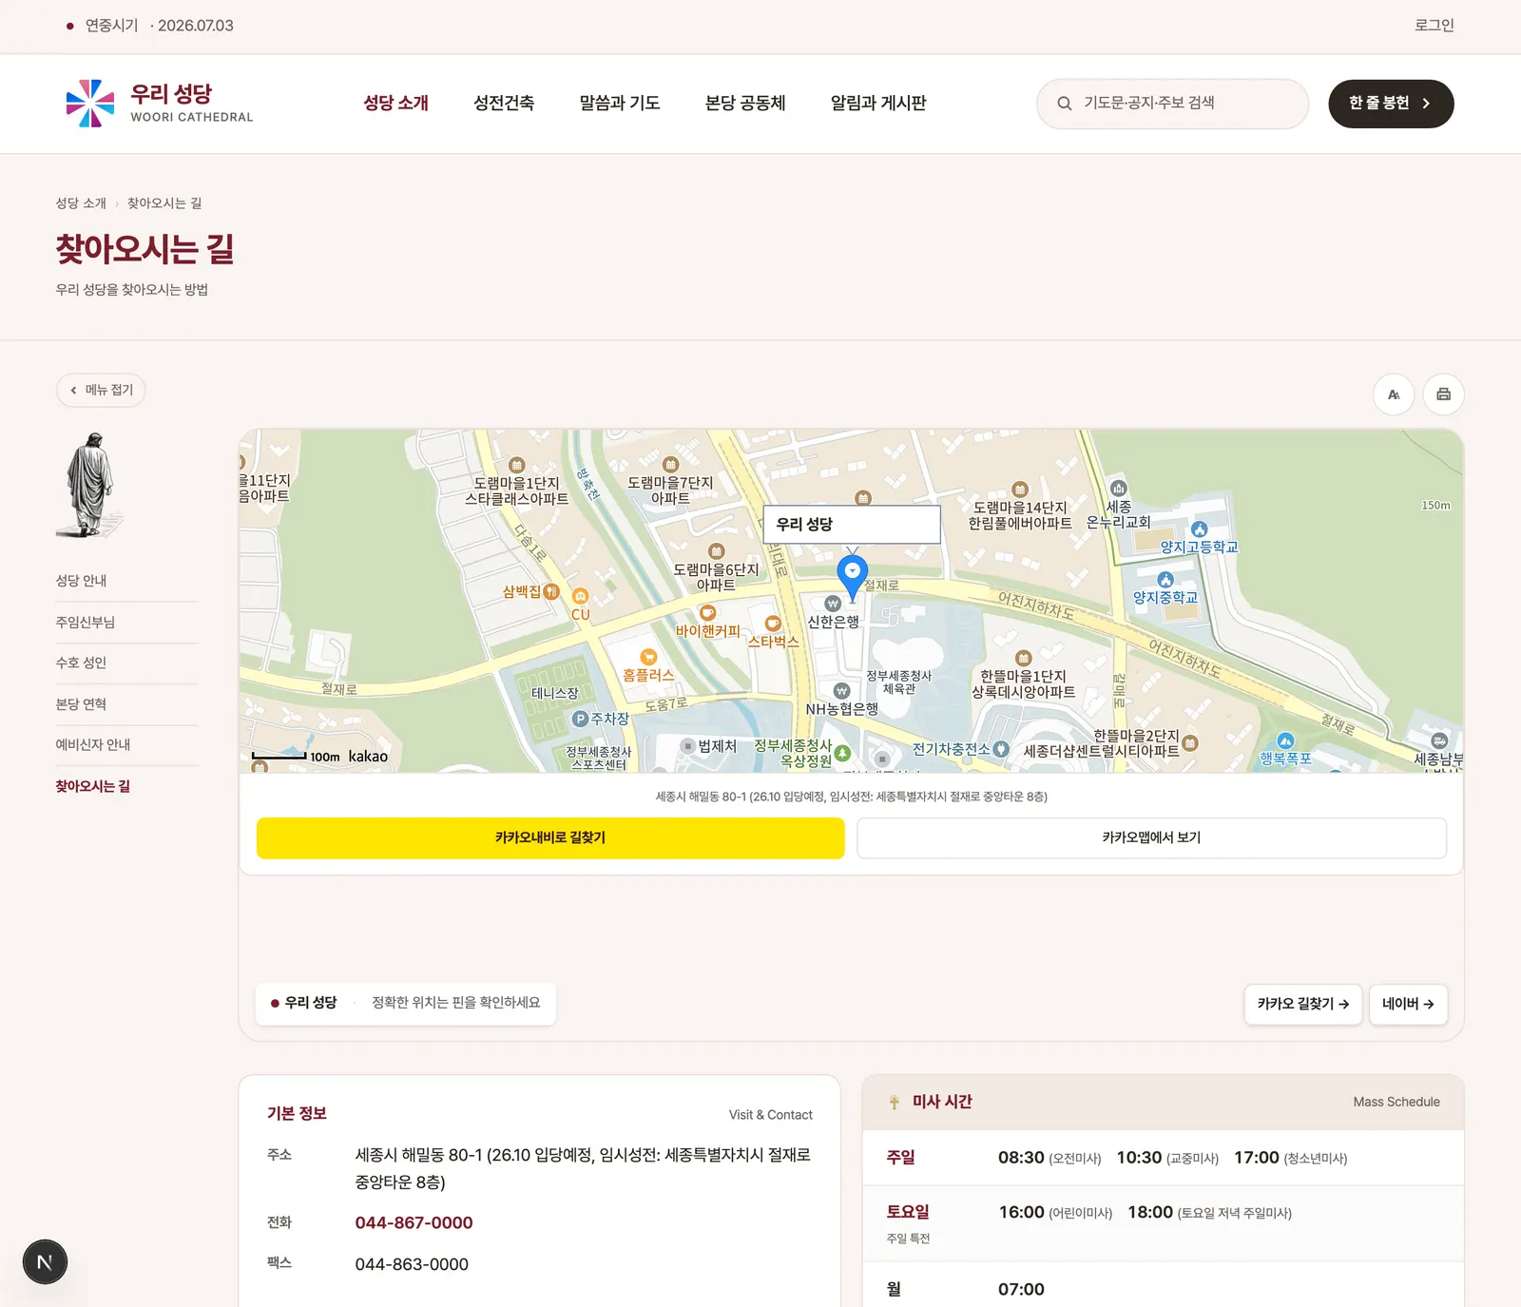The image size is (1521, 1307).
Task: Click the 한뜰마을1단지 apartment marker
Action: pyautogui.click(x=1023, y=658)
